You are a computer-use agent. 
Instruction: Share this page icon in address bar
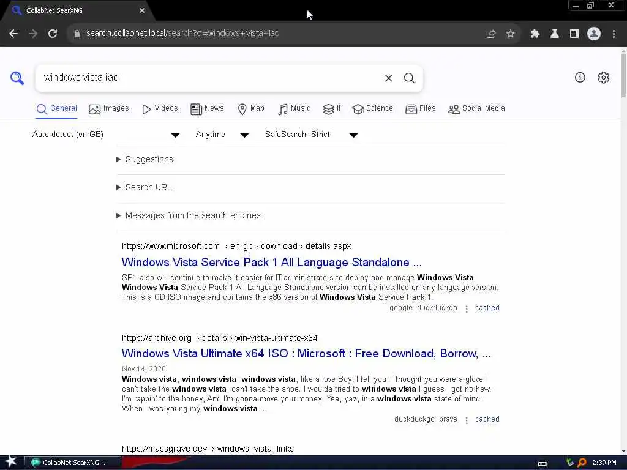pyautogui.click(x=491, y=34)
